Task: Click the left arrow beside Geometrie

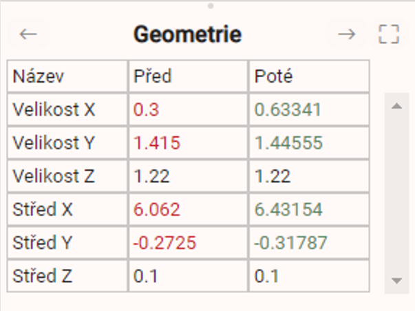Action: (x=28, y=34)
